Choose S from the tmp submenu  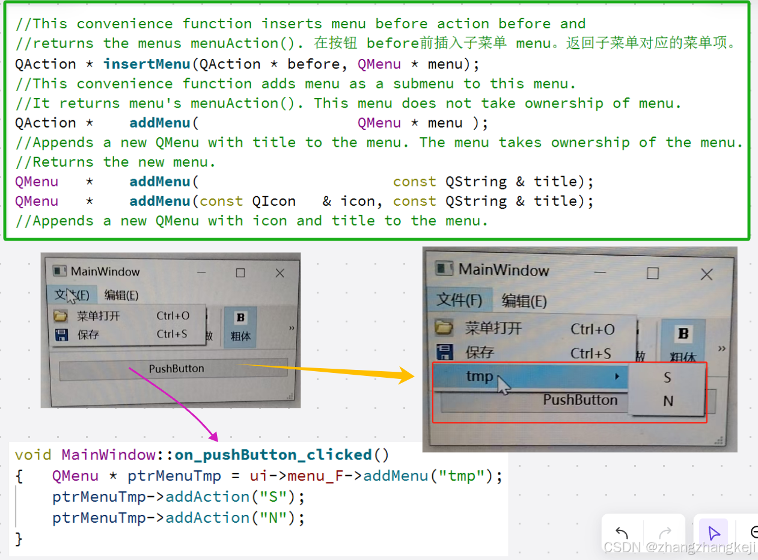point(667,378)
